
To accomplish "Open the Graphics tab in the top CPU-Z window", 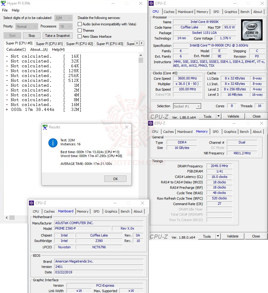I will coord(230,12).
